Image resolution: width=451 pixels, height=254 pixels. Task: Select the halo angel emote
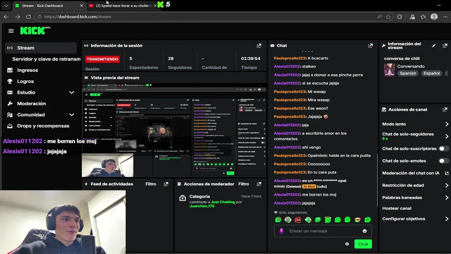pyautogui.click(x=328, y=220)
